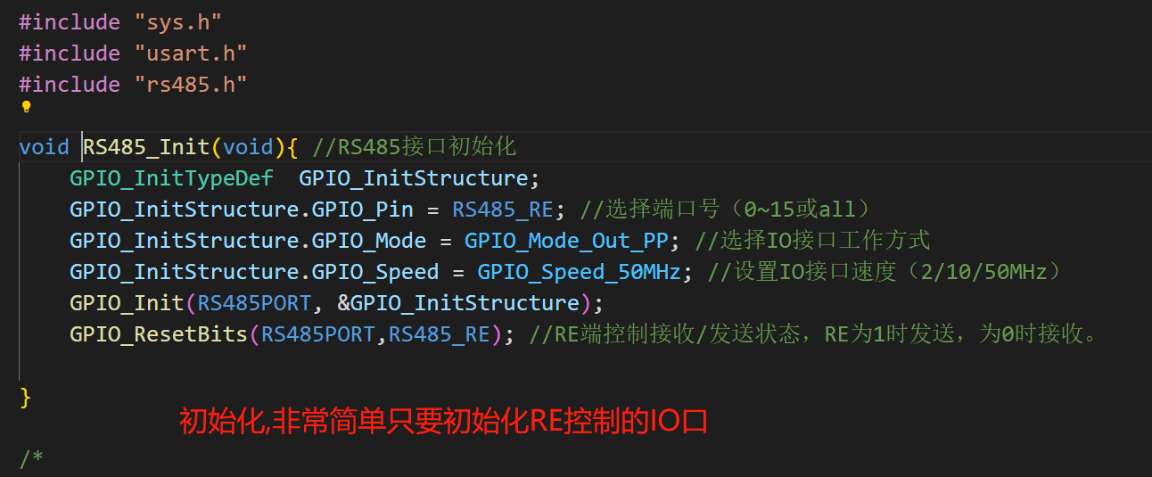Screen dimensions: 1152x477
Task: Click the &GPIO_InitStructure argument
Action: 458,303
